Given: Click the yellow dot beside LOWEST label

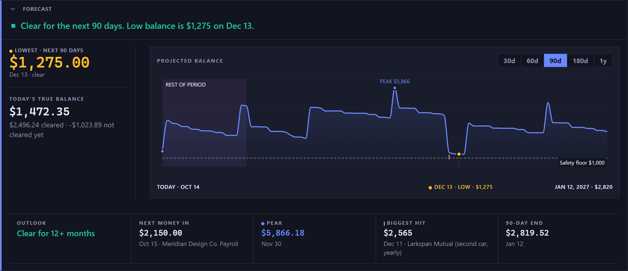Looking at the screenshot, I should coord(11,51).
